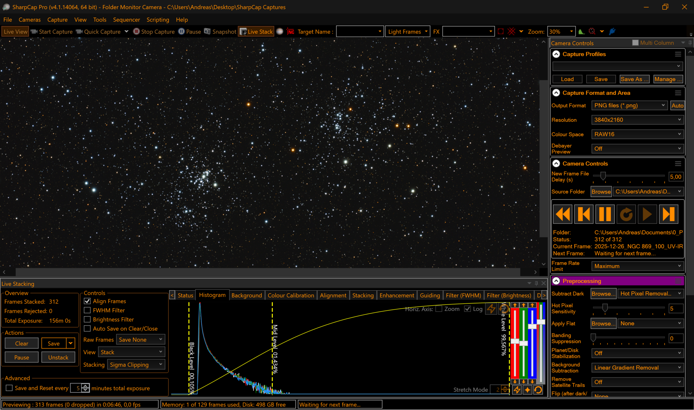Enable the FWHM Filter checkbox
694x410 pixels.
[87, 310]
